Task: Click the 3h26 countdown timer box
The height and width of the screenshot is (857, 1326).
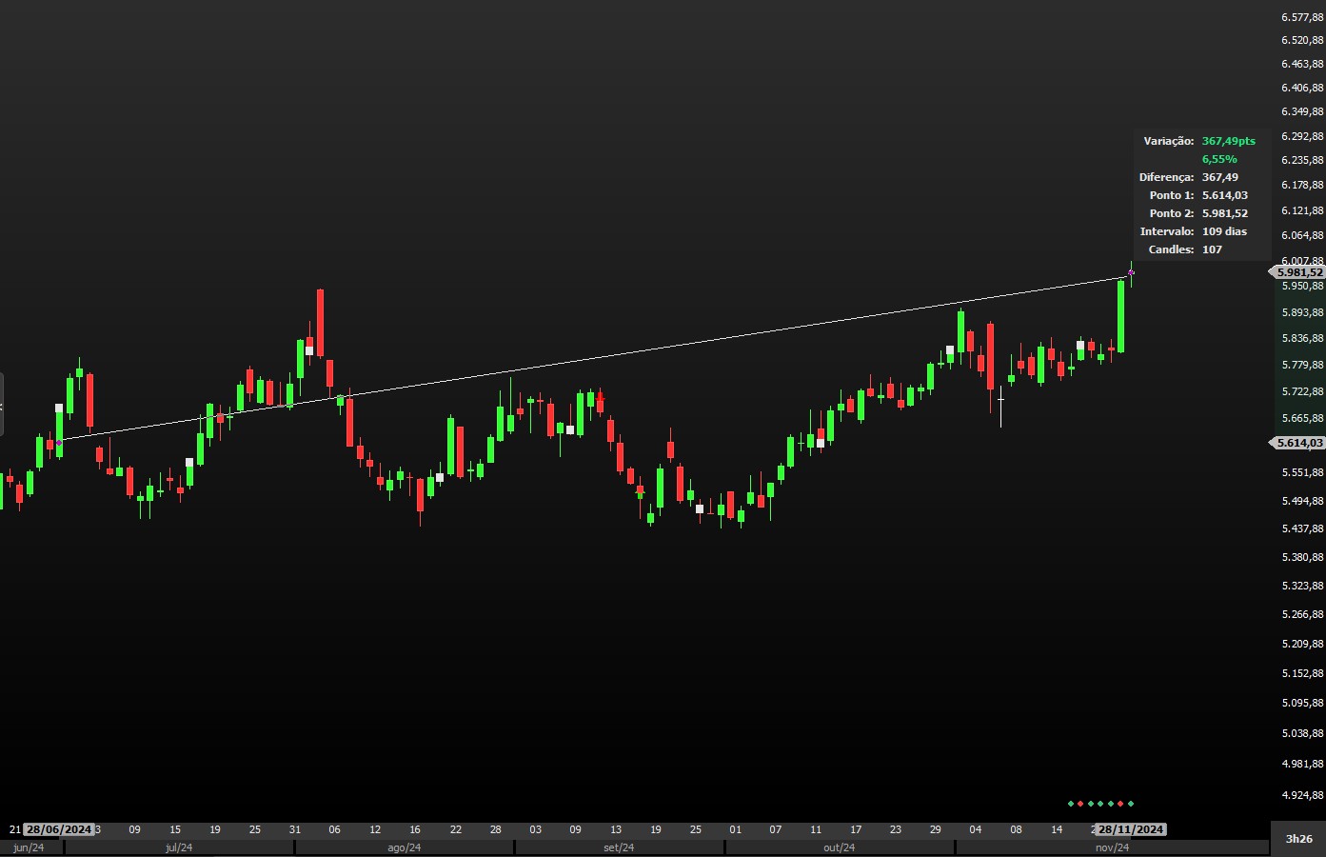Action: (x=1298, y=839)
